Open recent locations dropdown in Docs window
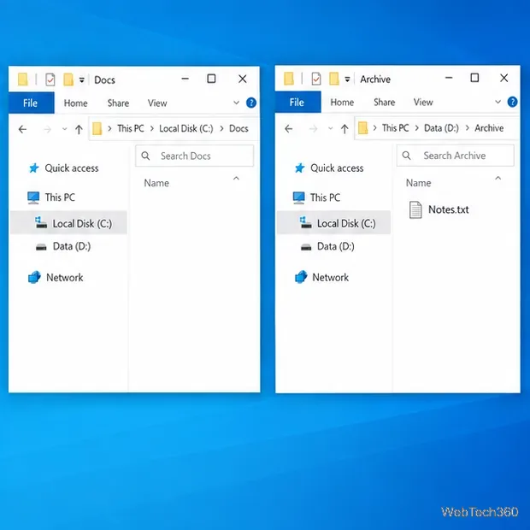Screen dimensions: 530x530 65,129
